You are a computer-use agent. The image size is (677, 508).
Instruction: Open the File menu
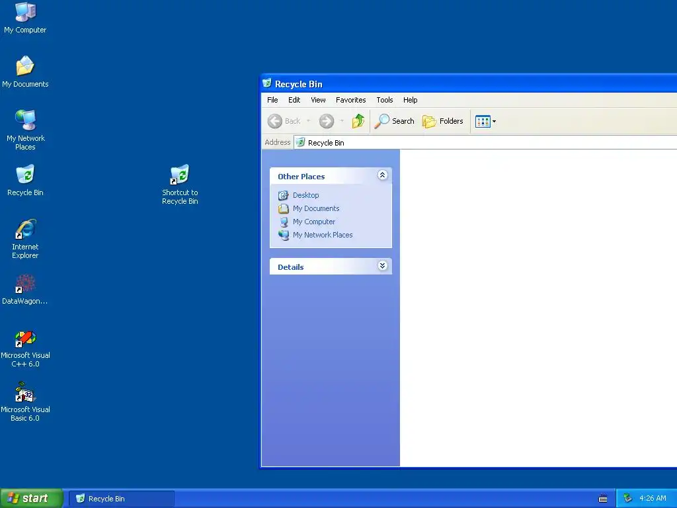pyautogui.click(x=272, y=100)
